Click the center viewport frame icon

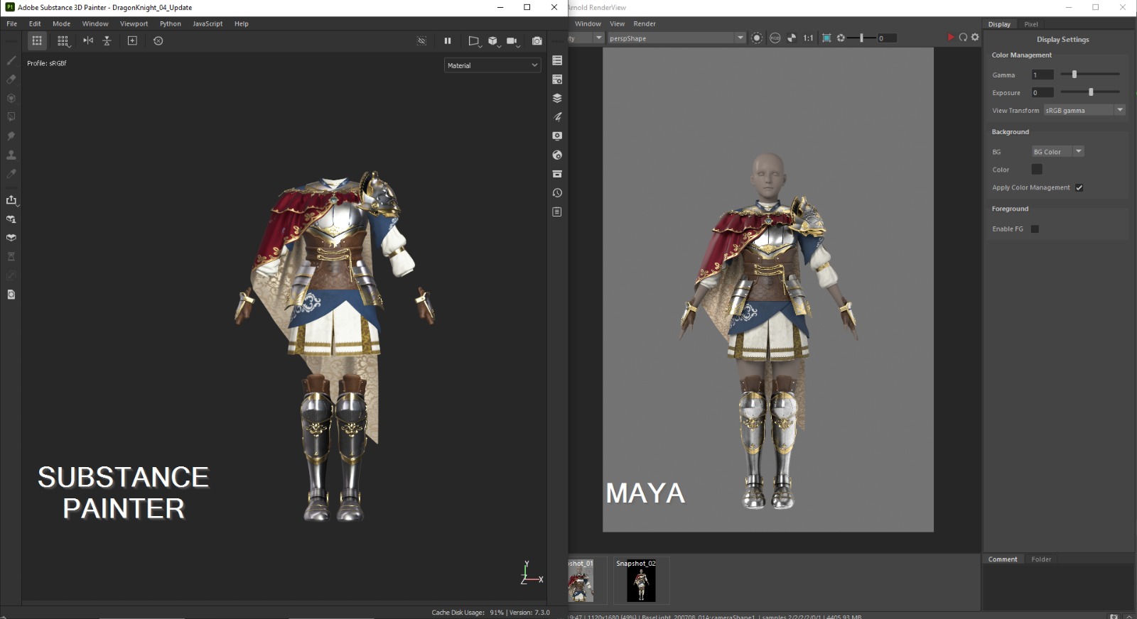[x=132, y=40]
